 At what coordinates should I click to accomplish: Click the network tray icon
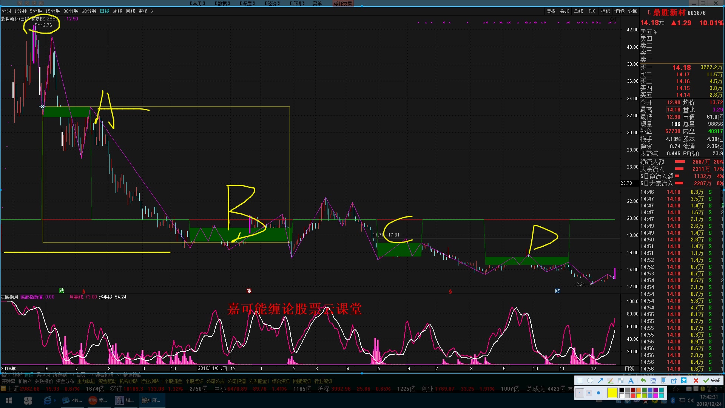[682, 400]
